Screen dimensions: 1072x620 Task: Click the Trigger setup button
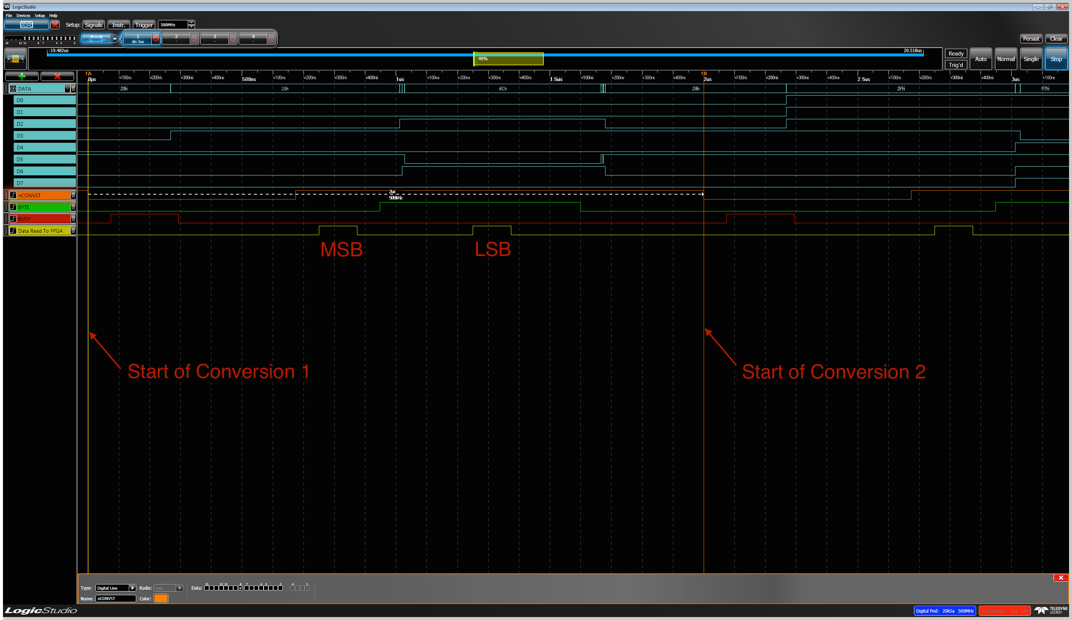[144, 25]
